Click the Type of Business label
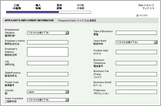 click(x=103, y=33)
